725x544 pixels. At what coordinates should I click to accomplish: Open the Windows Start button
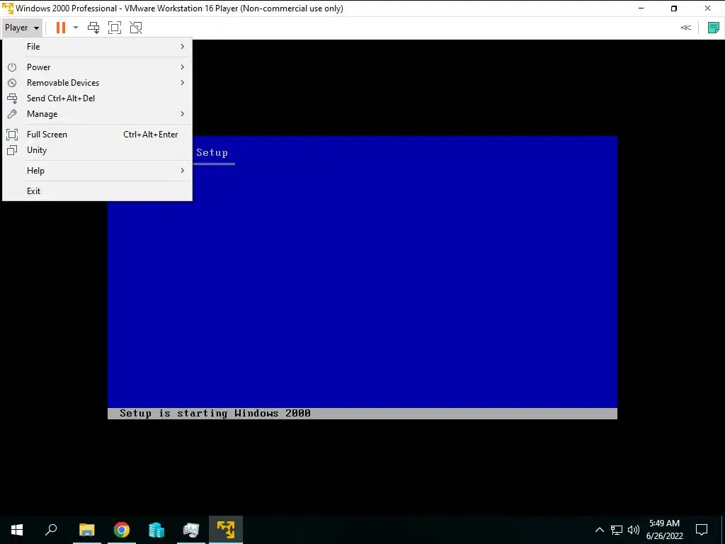tap(17, 530)
